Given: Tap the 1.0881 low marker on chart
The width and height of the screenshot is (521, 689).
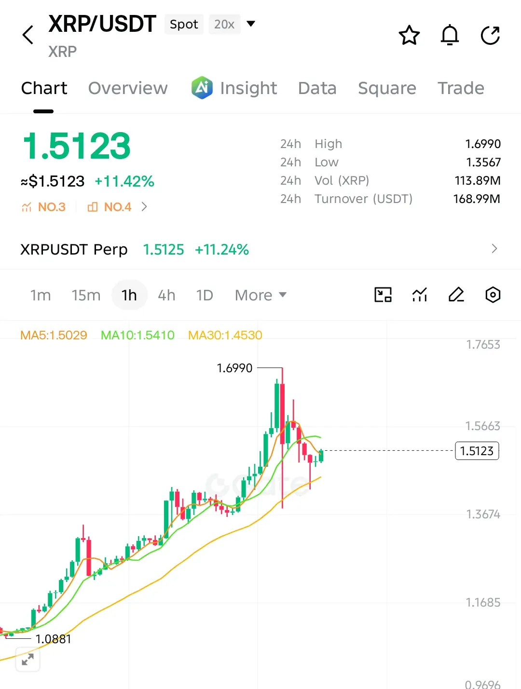Looking at the screenshot, I should tap(53, 639).
